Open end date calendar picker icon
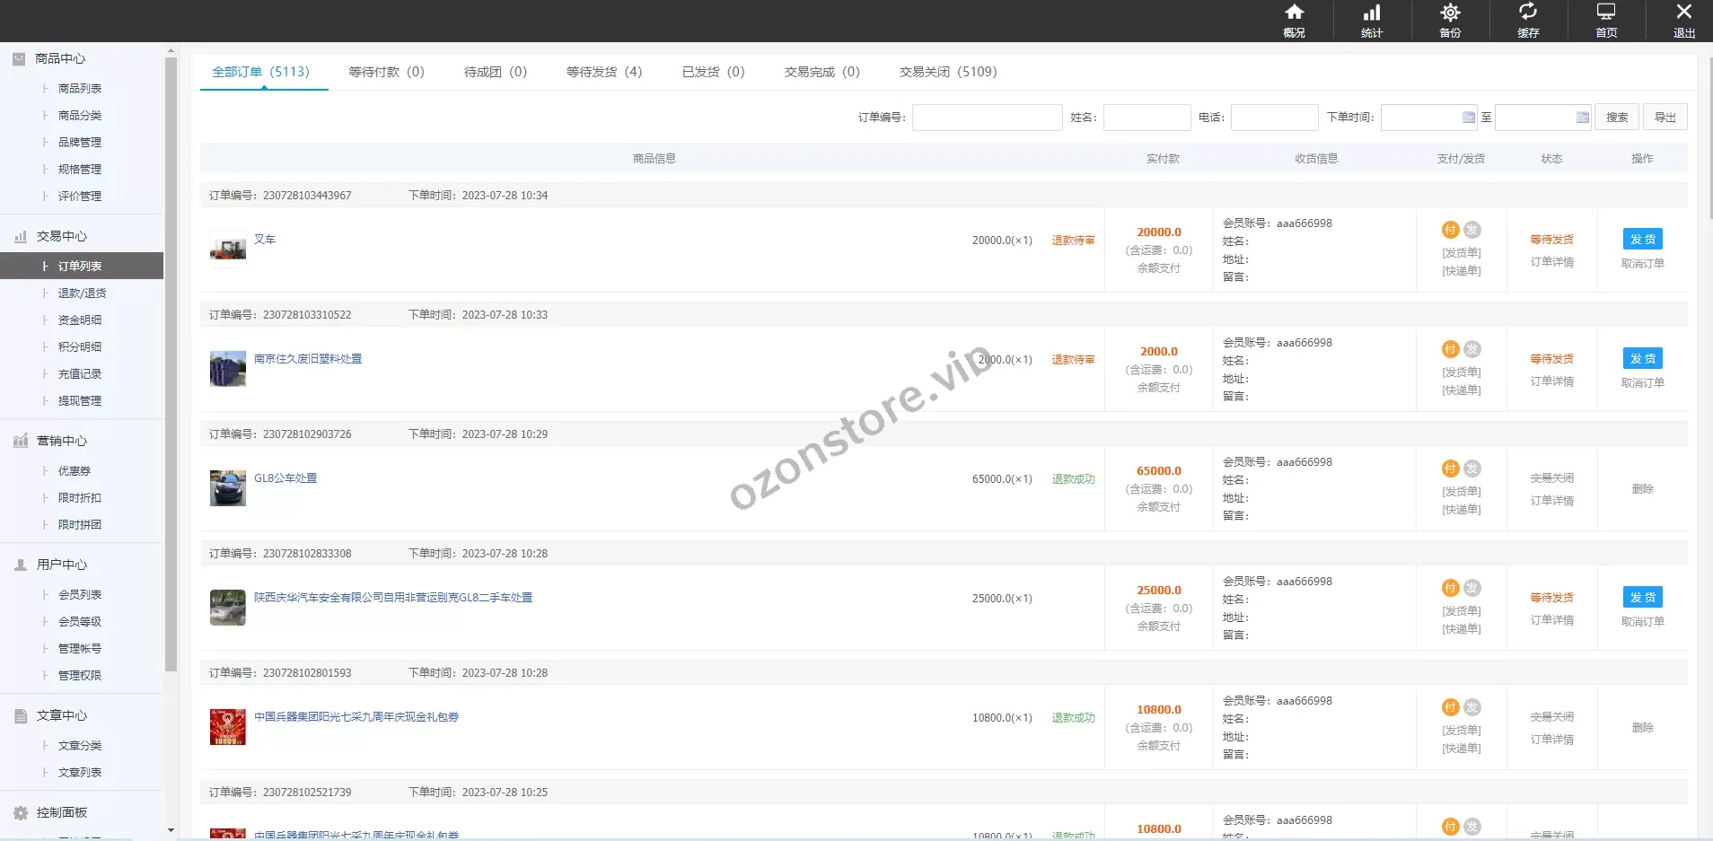 click(1582, 118)
